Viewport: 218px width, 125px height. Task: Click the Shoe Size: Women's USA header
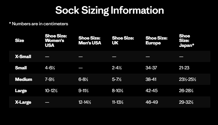click(56, 40)
